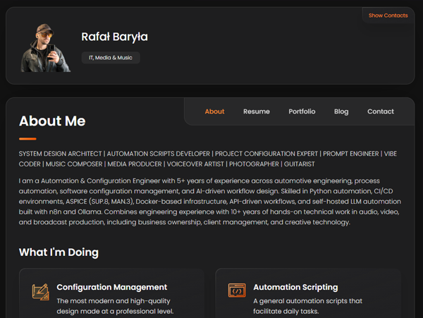Click the IT, Media & Music badge
This screenshot has width=423, height=318.
pos(111,58)
